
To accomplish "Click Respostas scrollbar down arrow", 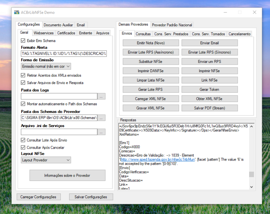I will pos(251,187).
